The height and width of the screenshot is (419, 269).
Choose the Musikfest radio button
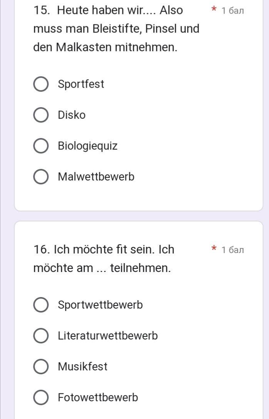click(41, 367)
